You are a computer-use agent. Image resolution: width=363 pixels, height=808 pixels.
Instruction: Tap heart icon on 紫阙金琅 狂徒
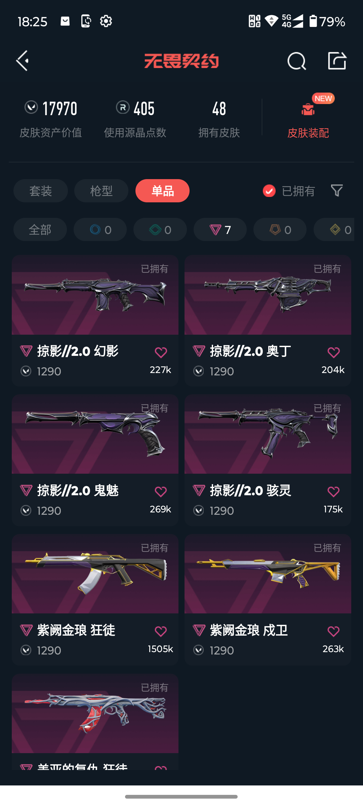[x=161, y=631]
